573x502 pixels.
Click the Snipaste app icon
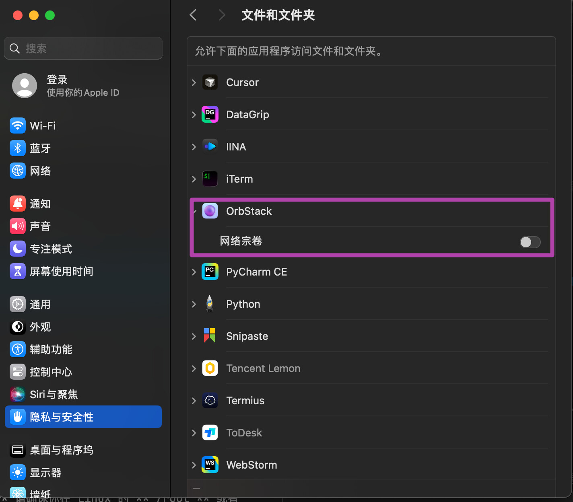pos(210,336)
